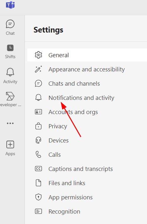Click the Calls phone icon
Screen dimensions: 147x224
coord(39,154)
